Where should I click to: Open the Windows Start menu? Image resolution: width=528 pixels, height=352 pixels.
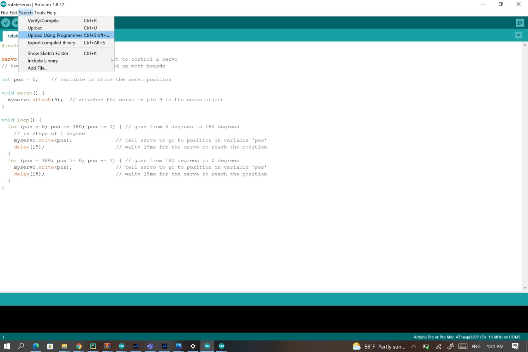click(7, 346)
